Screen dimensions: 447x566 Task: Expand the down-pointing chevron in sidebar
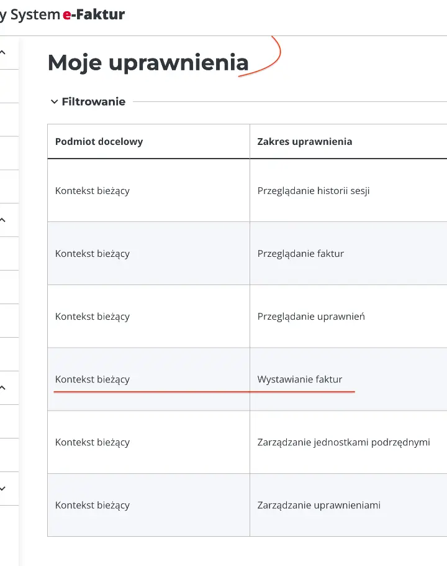[x=3, y=489]
